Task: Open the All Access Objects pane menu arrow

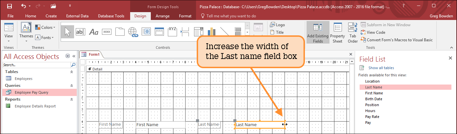Action: [x=68, y=56]
